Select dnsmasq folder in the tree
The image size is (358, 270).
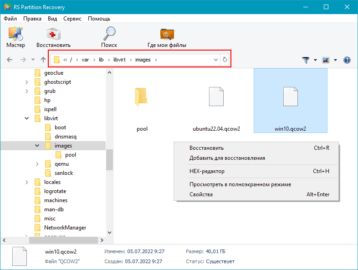(x=61, y=137)
